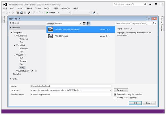Open the WINDOW menu
Viewport: 166px width, 115px height.
pos(66,9)
